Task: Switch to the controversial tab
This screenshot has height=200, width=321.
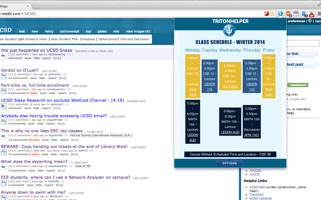Action: pyautogui.click(x=69, y=31)
